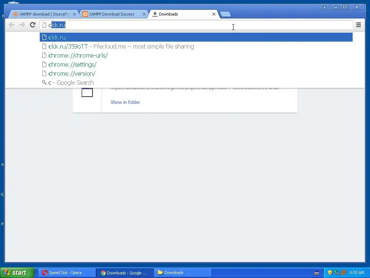Open the Downloads folder taskbar item

coord(183,273)
